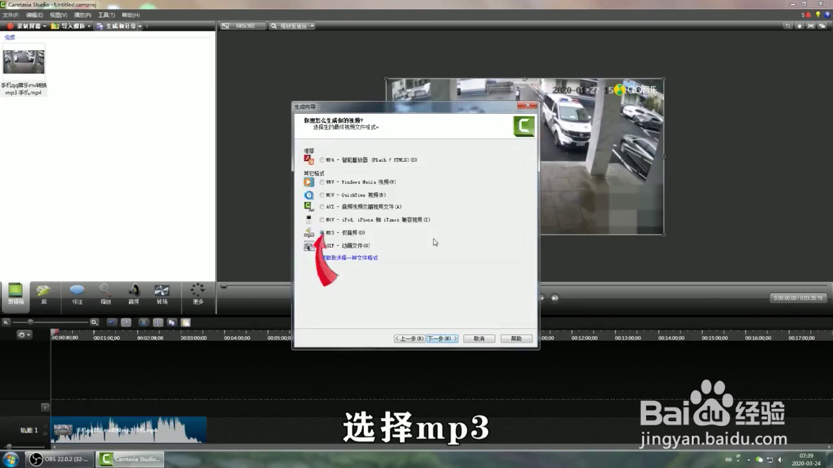Image resolution: width=833 pixels, height=468 pixels.
Task: Click the 缩放 (Zoom-n-Pan) tool icon
Action: 105,294
